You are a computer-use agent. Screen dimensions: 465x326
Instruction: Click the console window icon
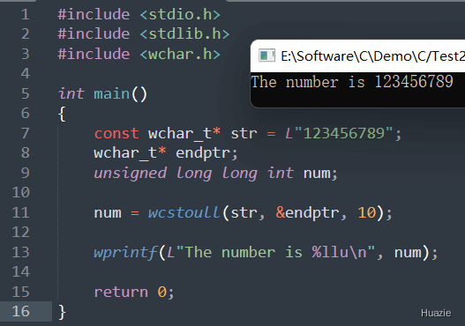point(266,56)
